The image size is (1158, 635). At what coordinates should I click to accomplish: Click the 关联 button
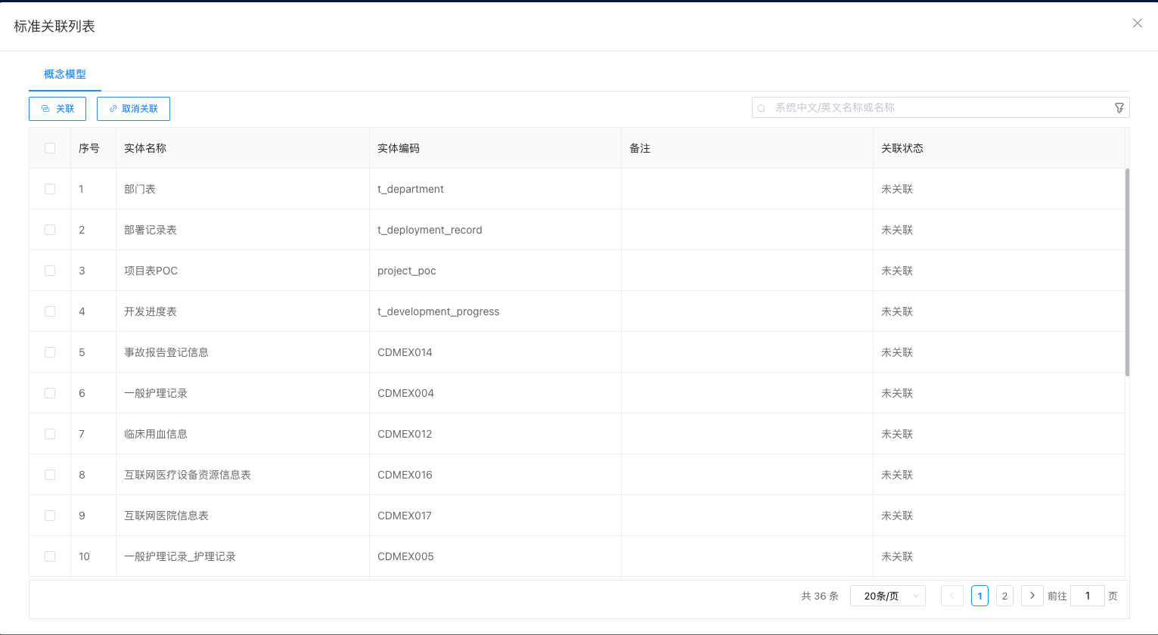pyautogui.click(x=57, y=109)
